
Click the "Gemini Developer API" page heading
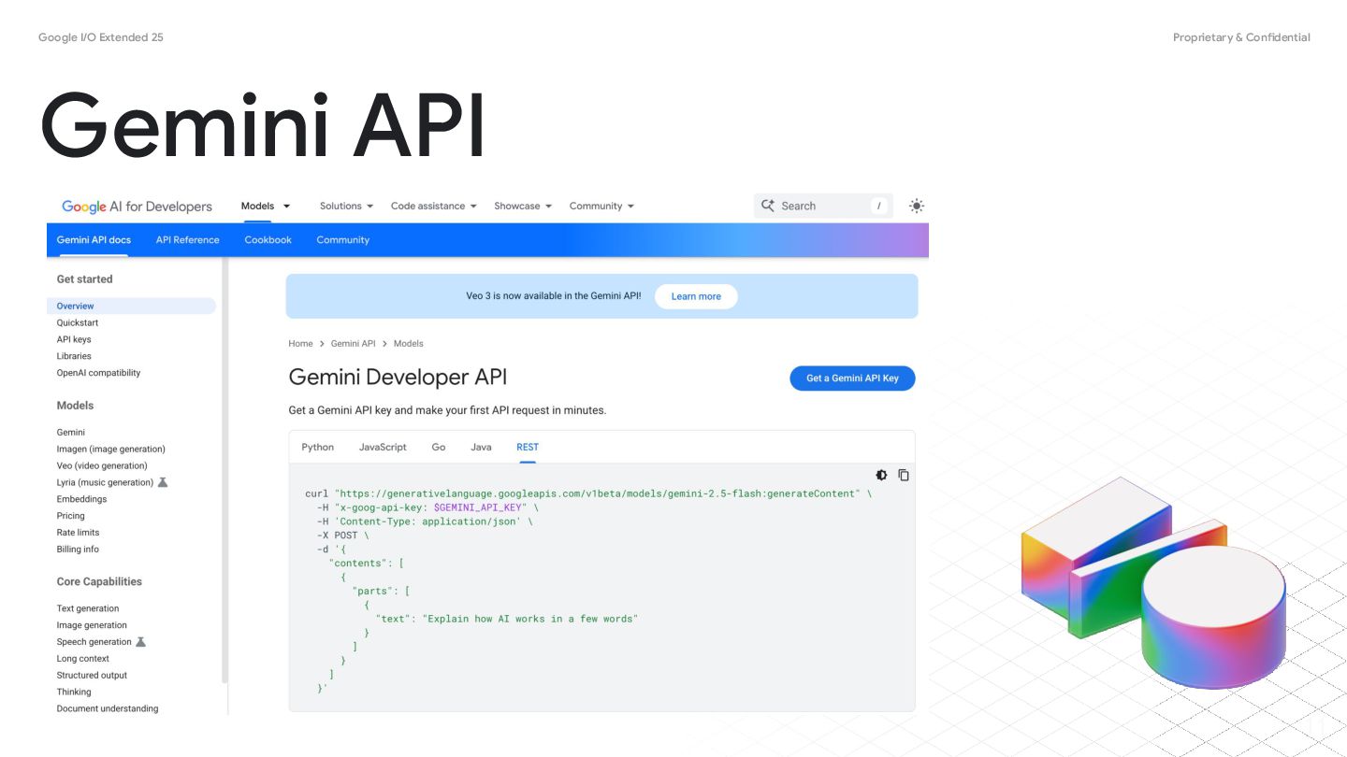tap(398, 378)
